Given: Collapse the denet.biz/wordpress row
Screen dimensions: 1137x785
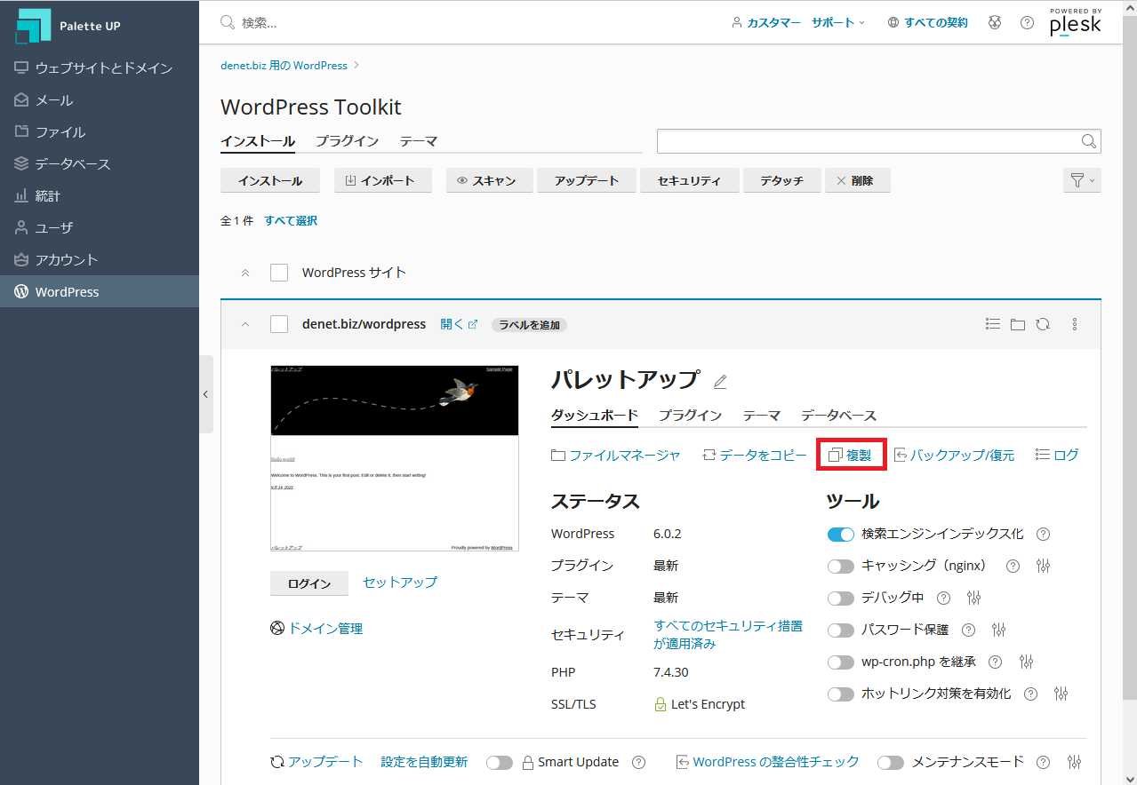Looking at the screenshot, I should 245,324.
